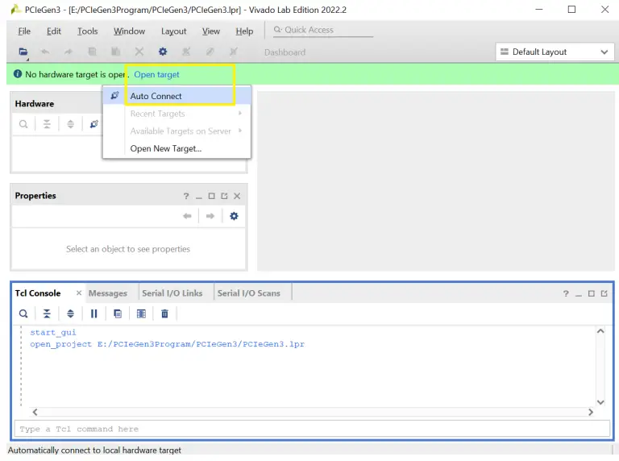Click console horizontal scroll left arrow
This screenshot has height=461, width=619.
pyautogui.click(x=35, y=412)
